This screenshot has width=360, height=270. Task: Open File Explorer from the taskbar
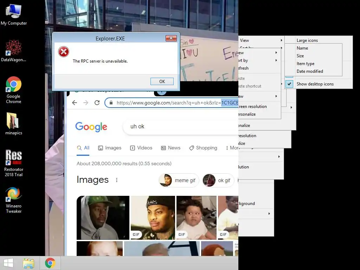coord(28,263)
